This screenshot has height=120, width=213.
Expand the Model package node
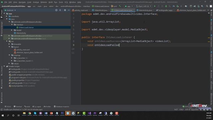12,30
